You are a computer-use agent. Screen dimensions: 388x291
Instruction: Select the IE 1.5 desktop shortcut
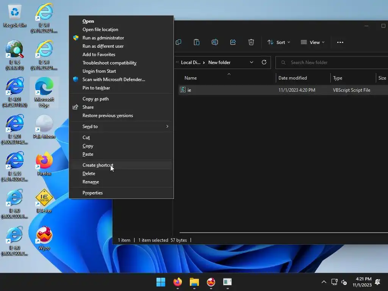point(15,55)
